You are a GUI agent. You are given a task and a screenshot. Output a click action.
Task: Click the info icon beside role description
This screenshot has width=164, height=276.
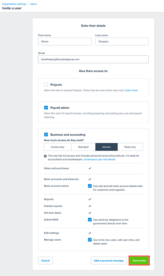45,156
